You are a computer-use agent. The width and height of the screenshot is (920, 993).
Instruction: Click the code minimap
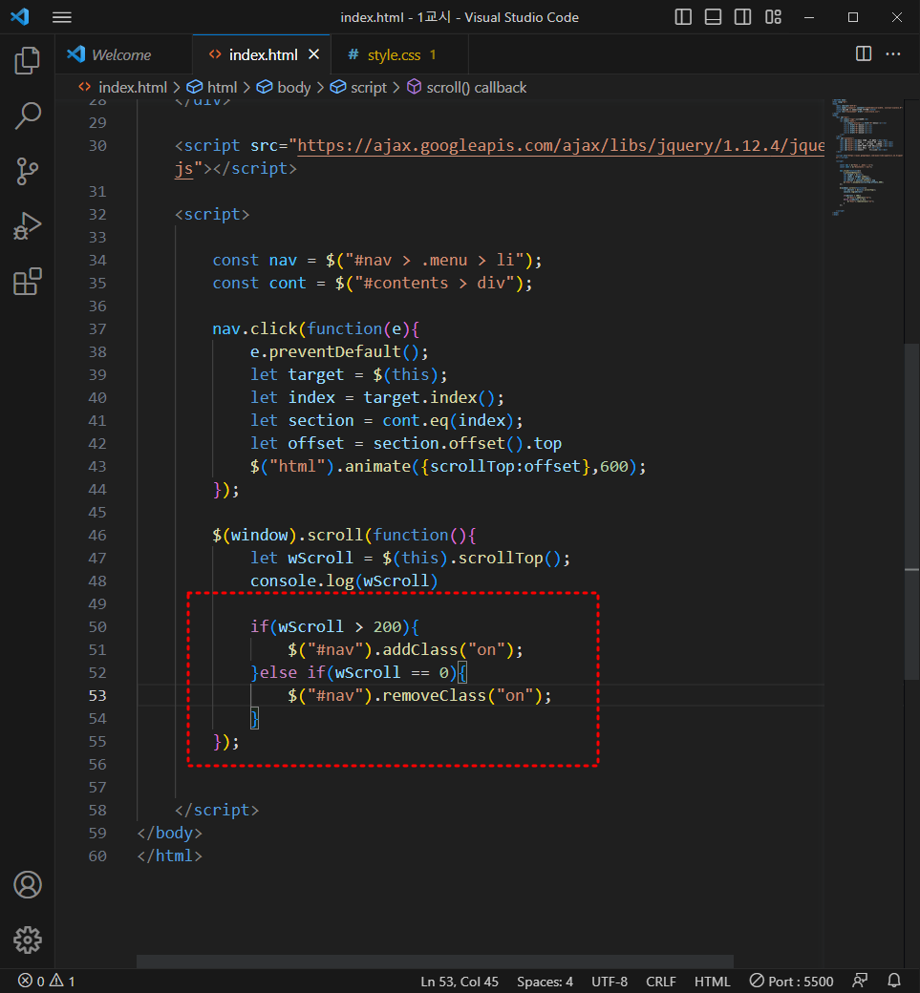click(867, 157)
